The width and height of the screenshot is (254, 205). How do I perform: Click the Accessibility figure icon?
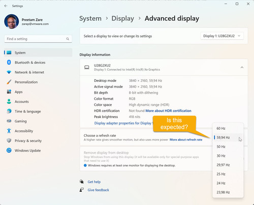(9, 131)
